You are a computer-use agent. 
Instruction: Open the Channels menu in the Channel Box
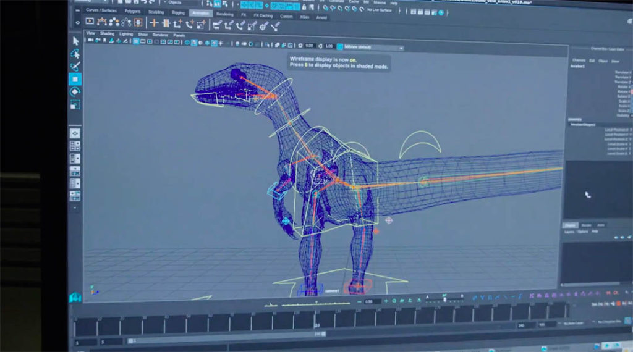(x=579, y=60)
